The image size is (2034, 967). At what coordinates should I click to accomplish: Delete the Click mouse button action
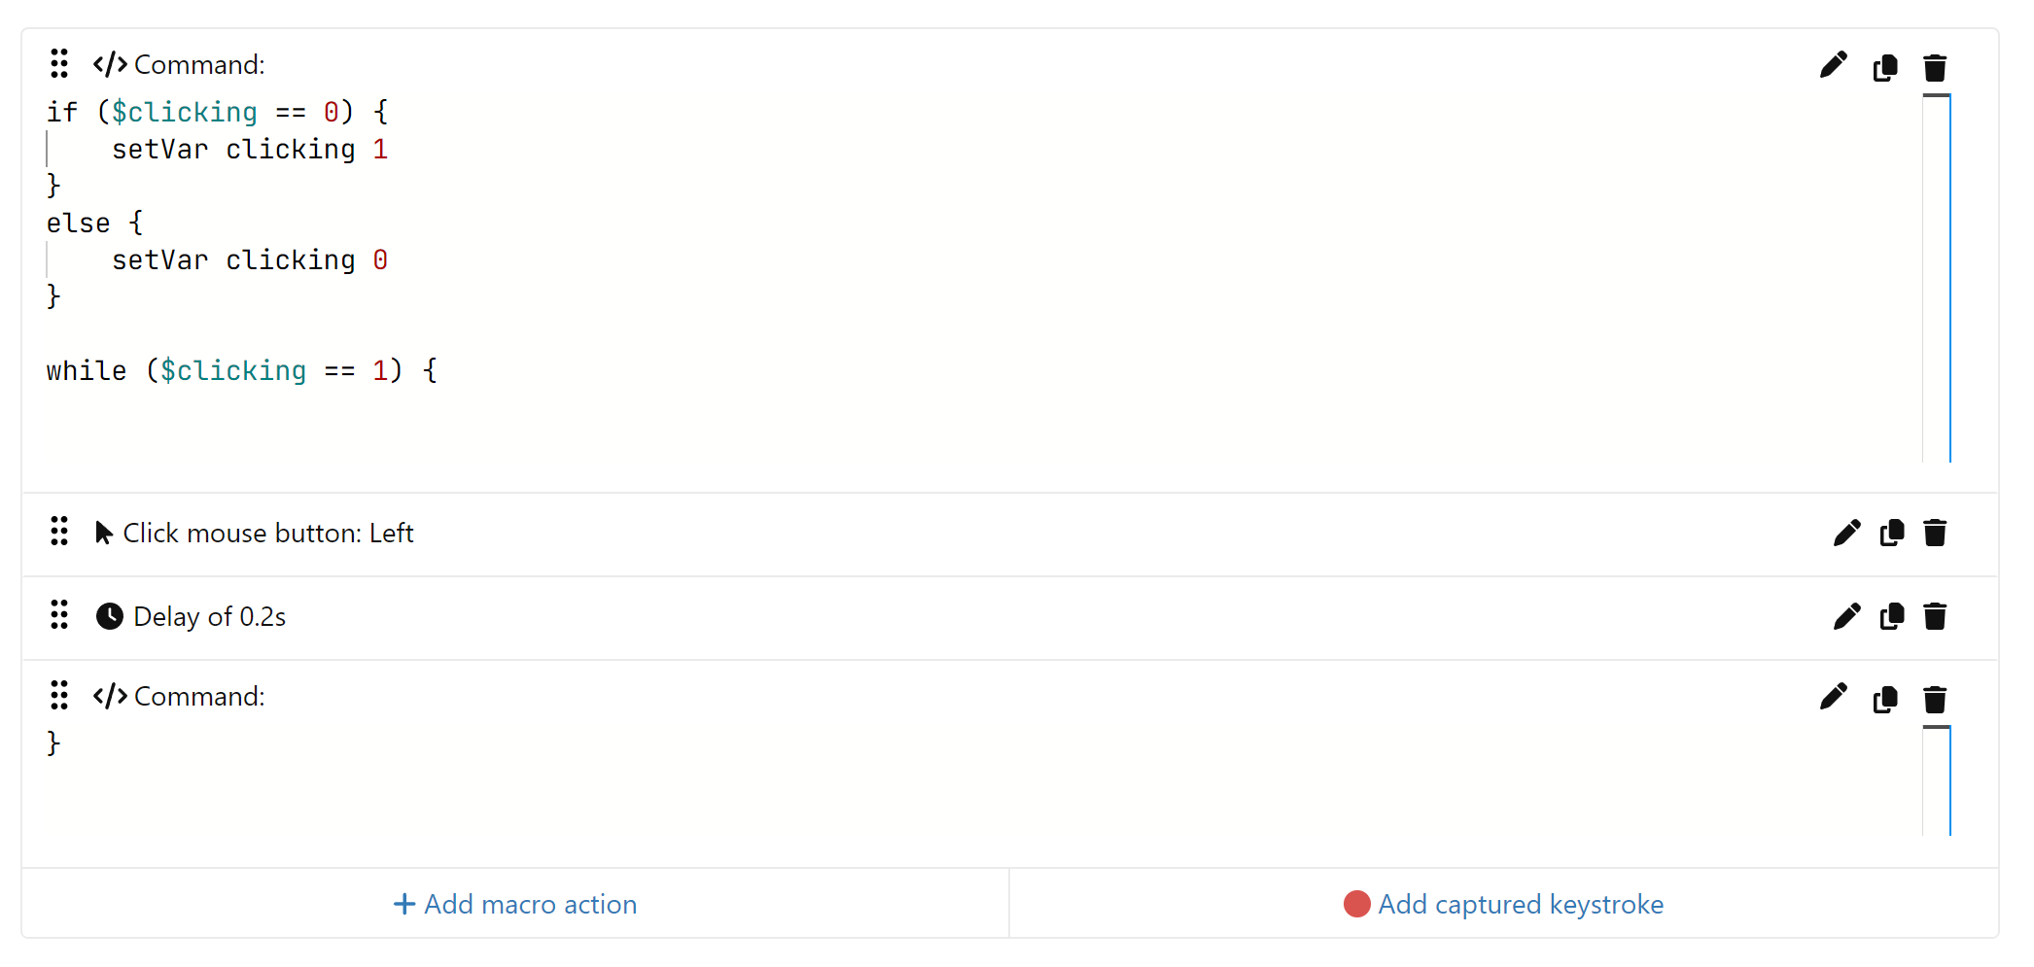click(x=1935, y=533)
